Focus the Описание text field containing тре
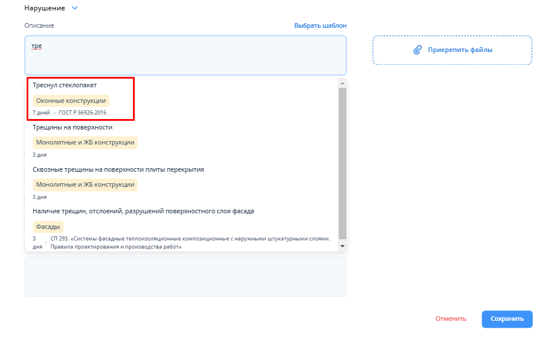 185,55
